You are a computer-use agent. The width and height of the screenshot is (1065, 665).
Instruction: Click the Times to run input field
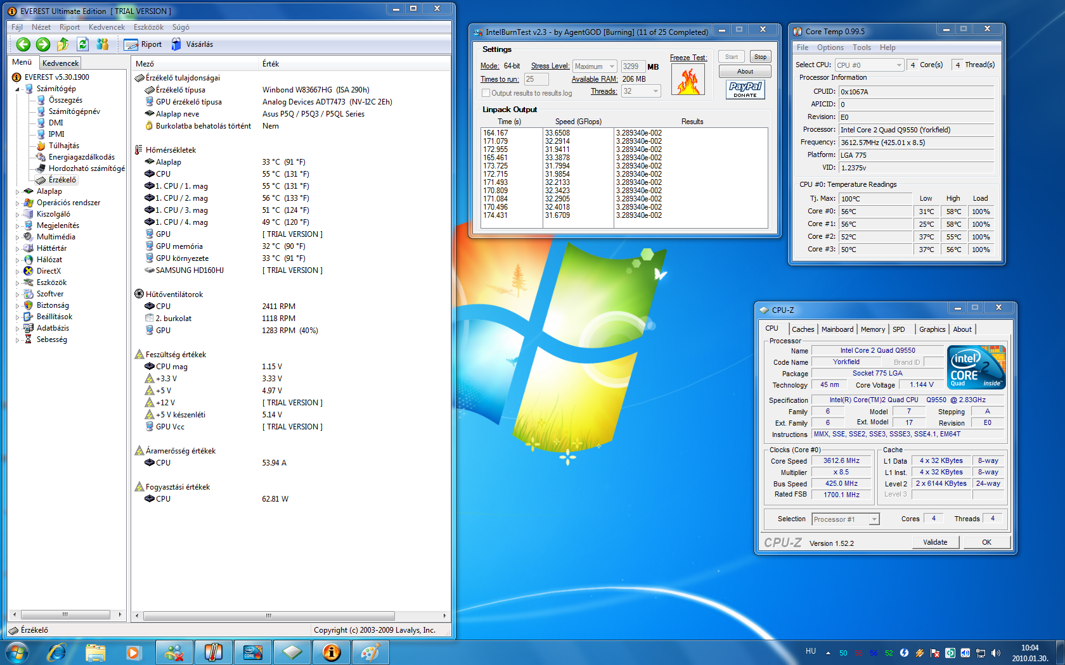536,79
